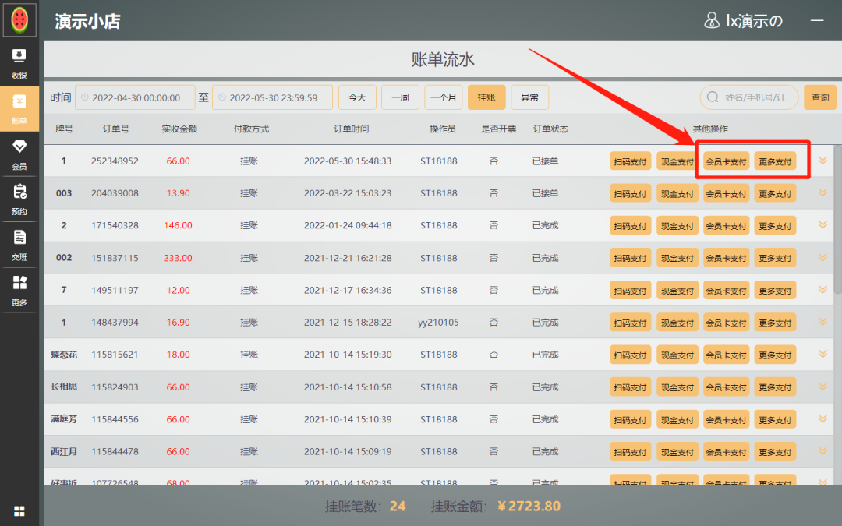
Task: Expand details of order 115824903
Action: pos(823,387)
